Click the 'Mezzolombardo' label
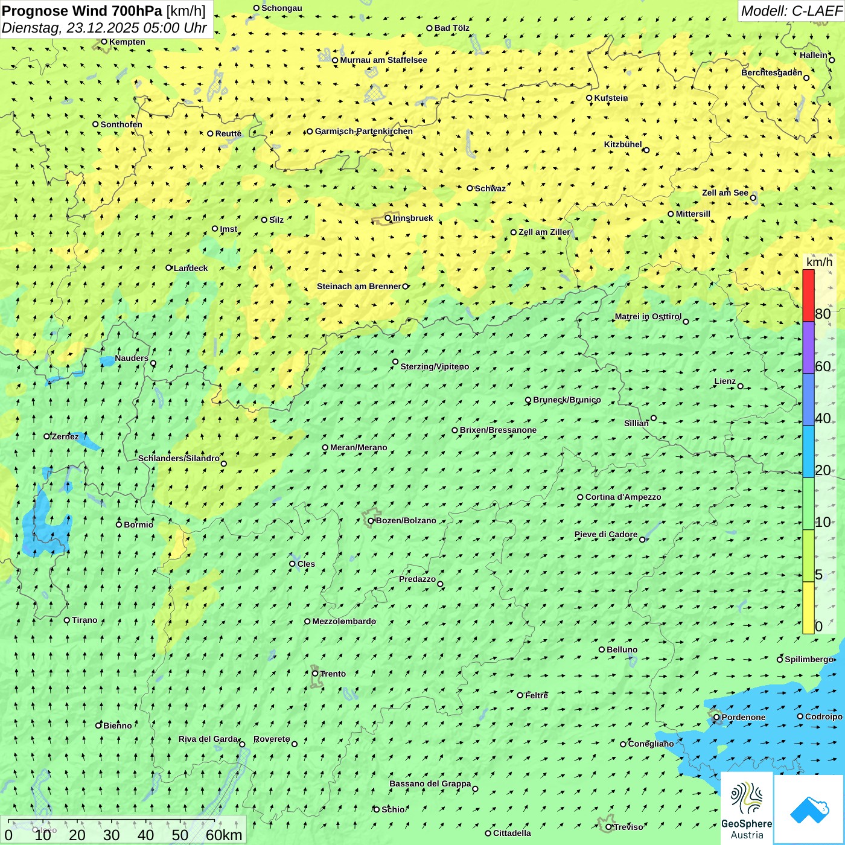This screenshot has height=845, width=845. (x=344, y=621)
